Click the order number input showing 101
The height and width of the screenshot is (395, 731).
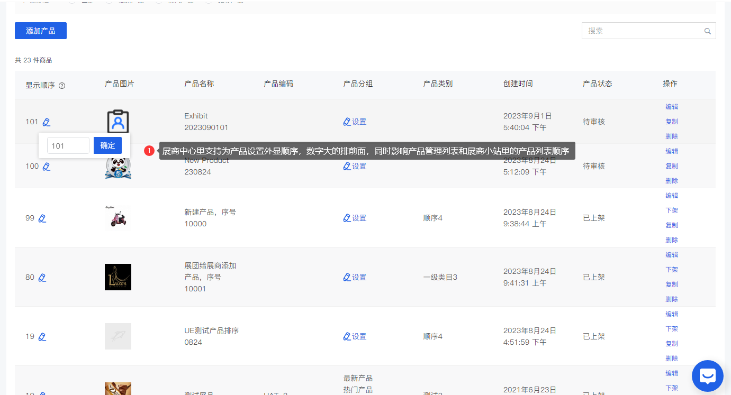click(68, 145)
